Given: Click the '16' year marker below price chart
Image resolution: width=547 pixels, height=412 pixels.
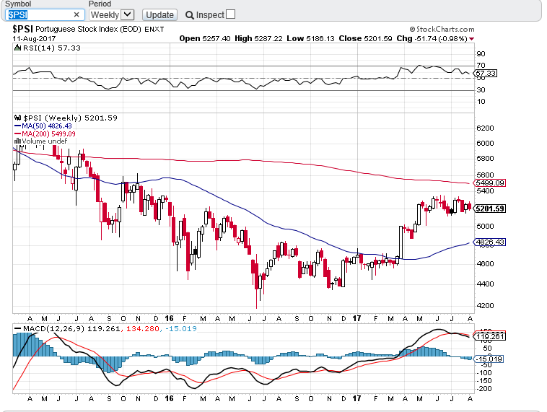Looking at the screenshot, I should [169, 318].
